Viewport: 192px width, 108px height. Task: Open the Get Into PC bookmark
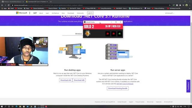pyautogui.click(x=74, y=8)
